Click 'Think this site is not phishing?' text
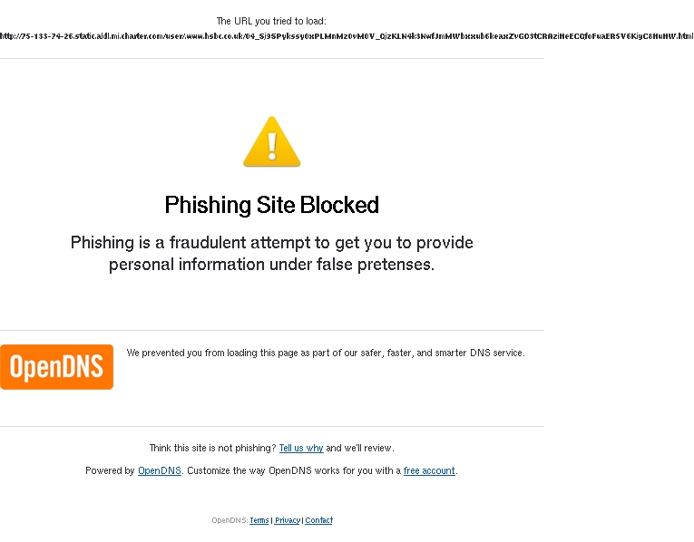The height and width of the screenshot is (542, 694). click(x=213, y=448)
